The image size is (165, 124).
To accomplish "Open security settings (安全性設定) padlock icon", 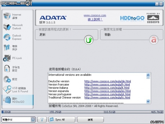I will 7,68.
